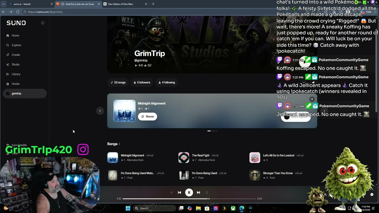Image resolution: width=379 pixels, height=213 pixels.
Task: Expand the Songs section heading
Action: 113,144
